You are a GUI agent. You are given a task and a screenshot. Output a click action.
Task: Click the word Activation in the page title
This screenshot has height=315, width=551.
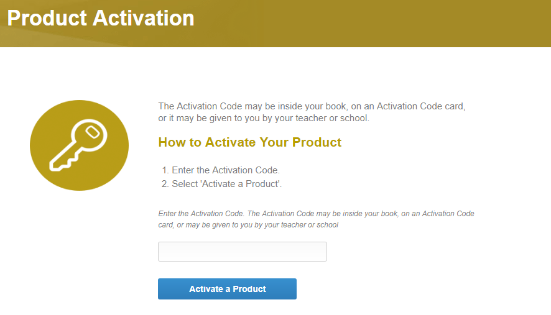[143, 18]
